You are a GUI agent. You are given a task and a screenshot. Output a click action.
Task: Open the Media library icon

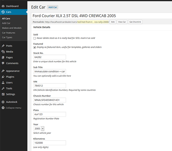click(x=3, y=52)
